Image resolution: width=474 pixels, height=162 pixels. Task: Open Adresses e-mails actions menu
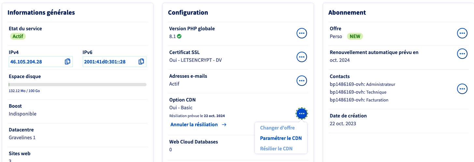(302, 81)
